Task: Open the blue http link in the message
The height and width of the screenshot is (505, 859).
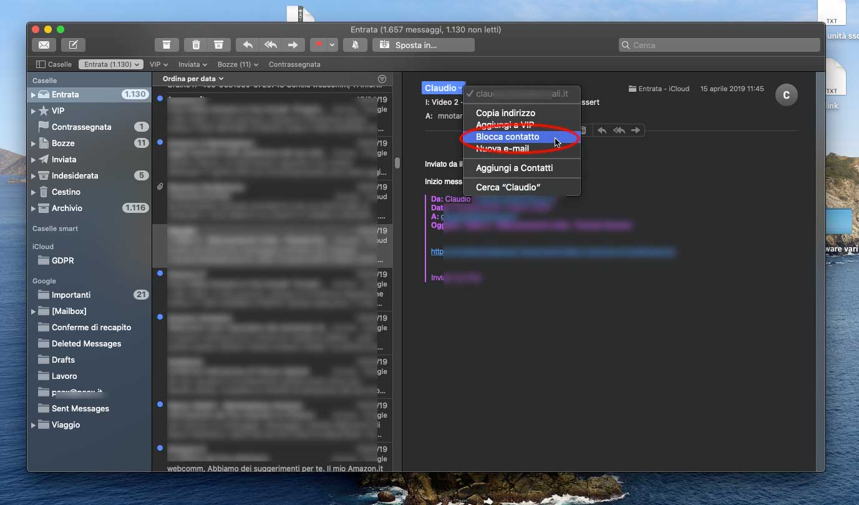Action: [x=553, y=252]
